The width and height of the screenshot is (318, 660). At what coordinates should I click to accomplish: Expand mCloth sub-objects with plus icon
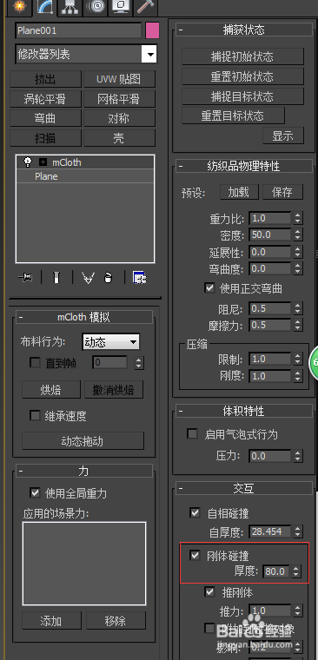pyautogui.click(x=43, y=162)
